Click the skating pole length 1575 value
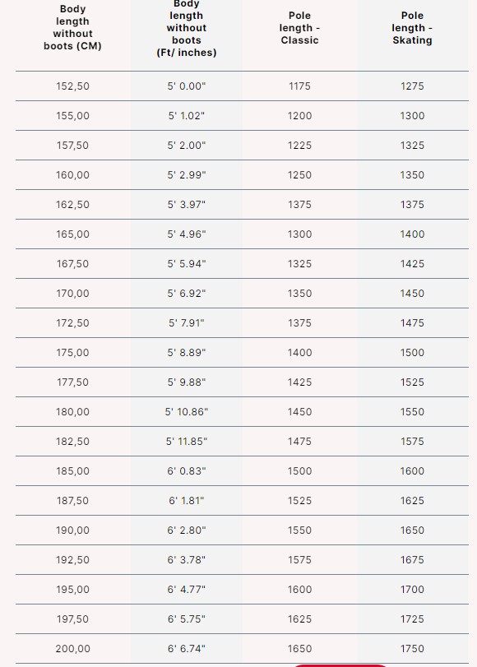477x667 pixels. click(x=412, y=442)
